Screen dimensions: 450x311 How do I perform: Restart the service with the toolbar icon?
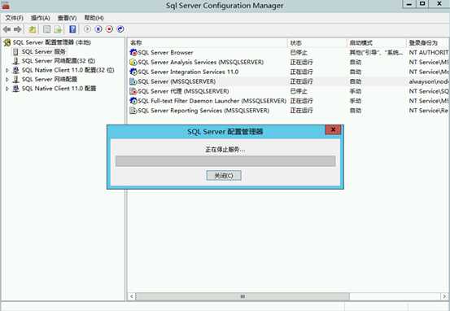pos(120,29)
